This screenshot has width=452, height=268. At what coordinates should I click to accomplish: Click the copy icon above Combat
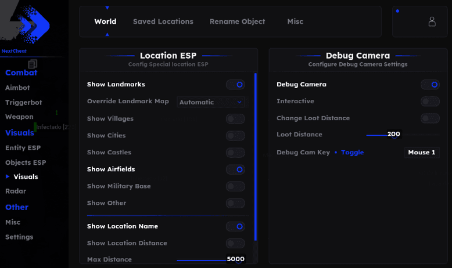pyautogui.click(x=33, y=63)
